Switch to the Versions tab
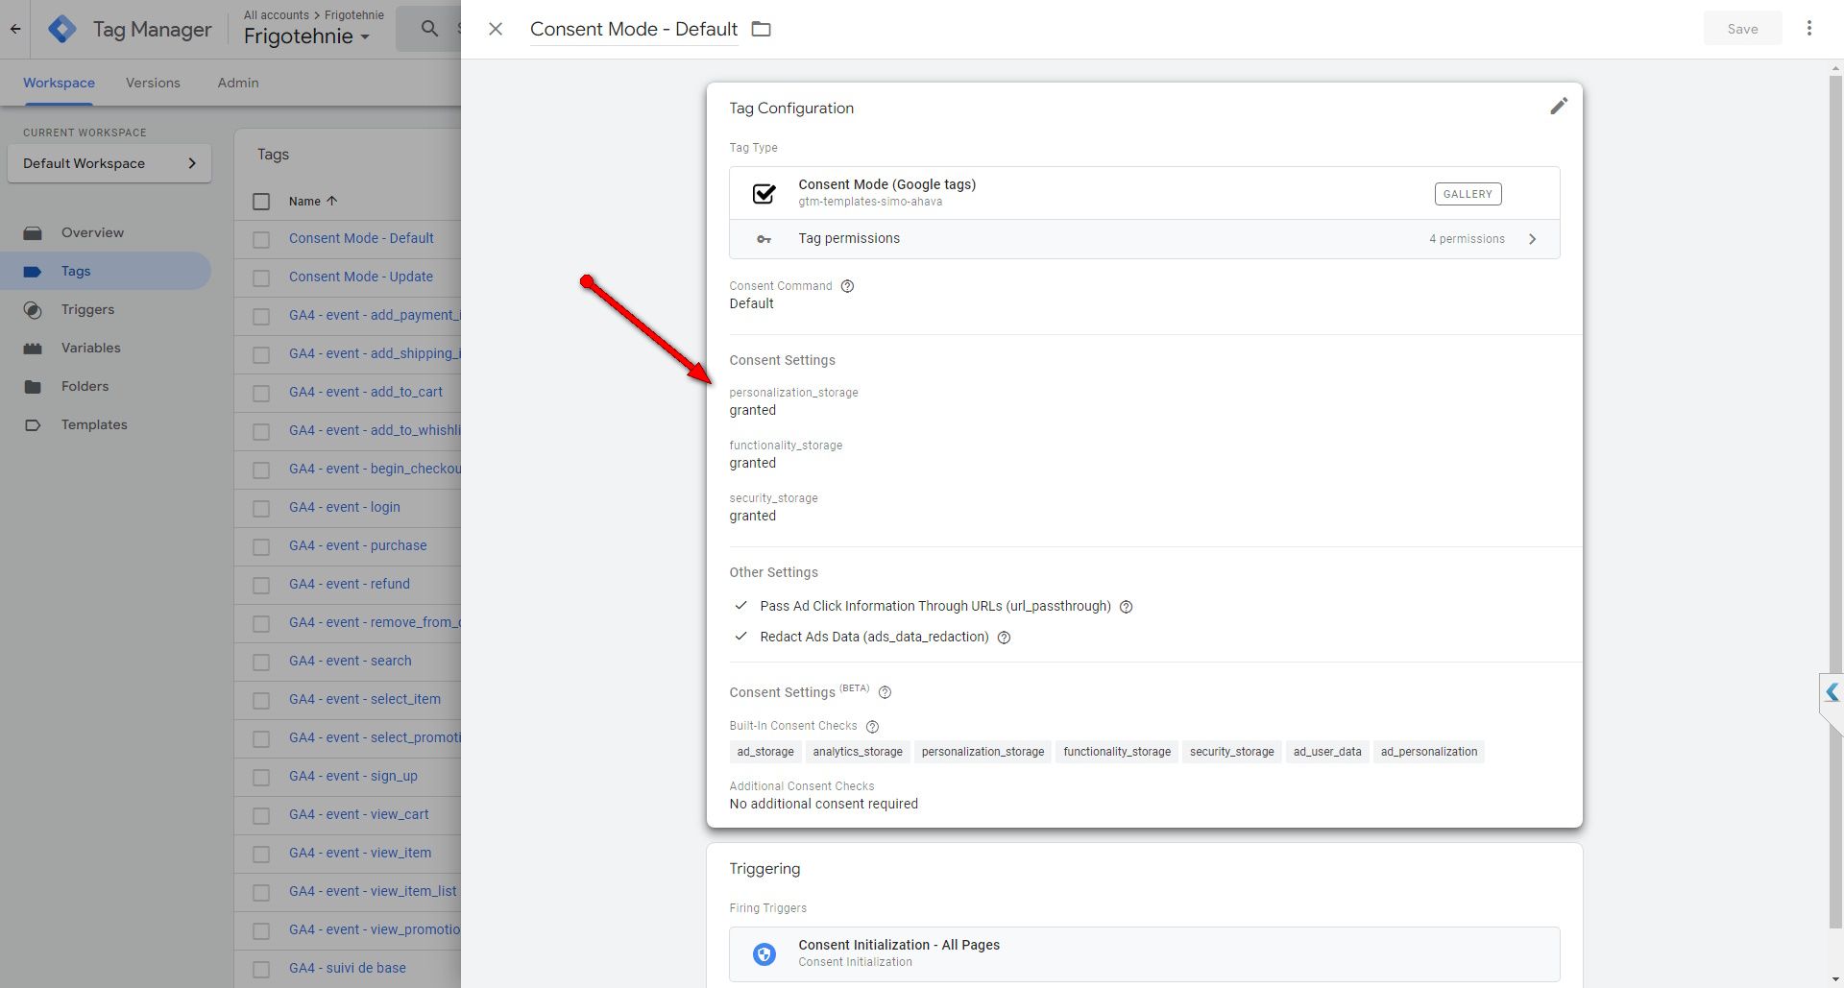Screen dimensions: 1844x988 tap(153, 83)
